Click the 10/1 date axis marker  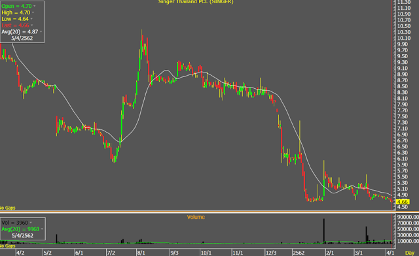tap(206, 253)
